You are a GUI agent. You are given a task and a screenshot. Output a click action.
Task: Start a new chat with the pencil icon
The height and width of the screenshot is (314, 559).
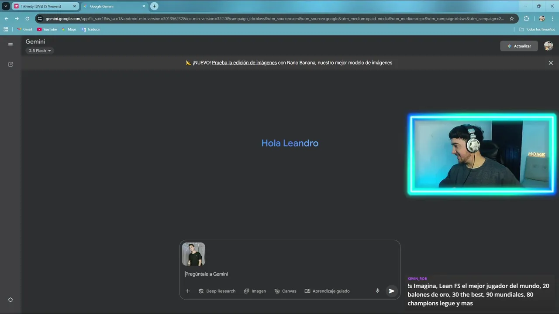click(x=10, y=64)
